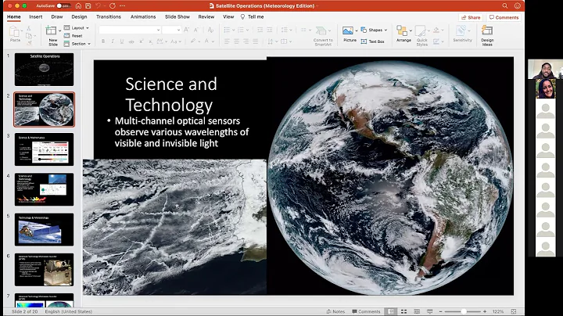Click the Clear Formatting icon
Image resolution: width=563 pixels, height=316 pixels.
pyautogui.click(x=210, y=30)
